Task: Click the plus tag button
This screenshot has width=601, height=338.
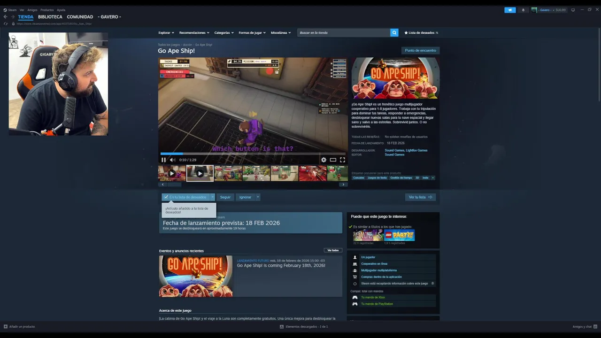Action: coord(433,178)
